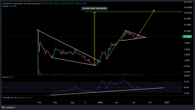Click the RSI axis 75.00 label
Viewport: 195px width, 110px height.
[186, 82]
